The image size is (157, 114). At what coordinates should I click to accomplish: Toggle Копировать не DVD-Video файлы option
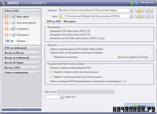[x=77, y=38]
